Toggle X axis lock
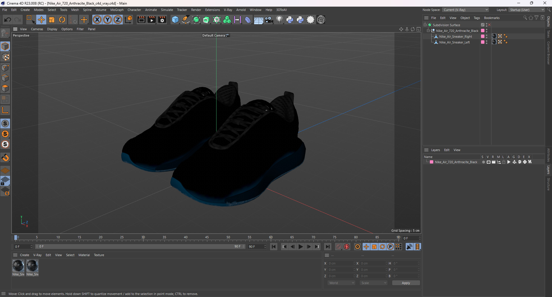Image resolution: width=552 pixels, height=297 pixels. click(x=97, y=20)
